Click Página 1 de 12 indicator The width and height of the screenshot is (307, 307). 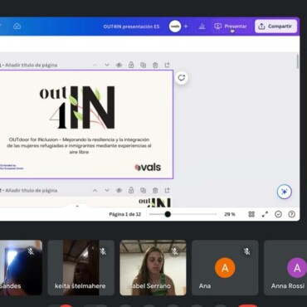(125, 214)
